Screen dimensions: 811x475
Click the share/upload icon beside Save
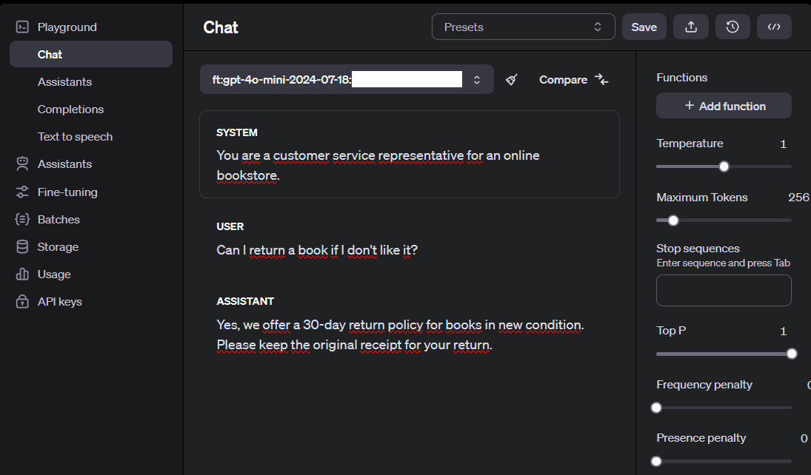click(x=690, y=27)
